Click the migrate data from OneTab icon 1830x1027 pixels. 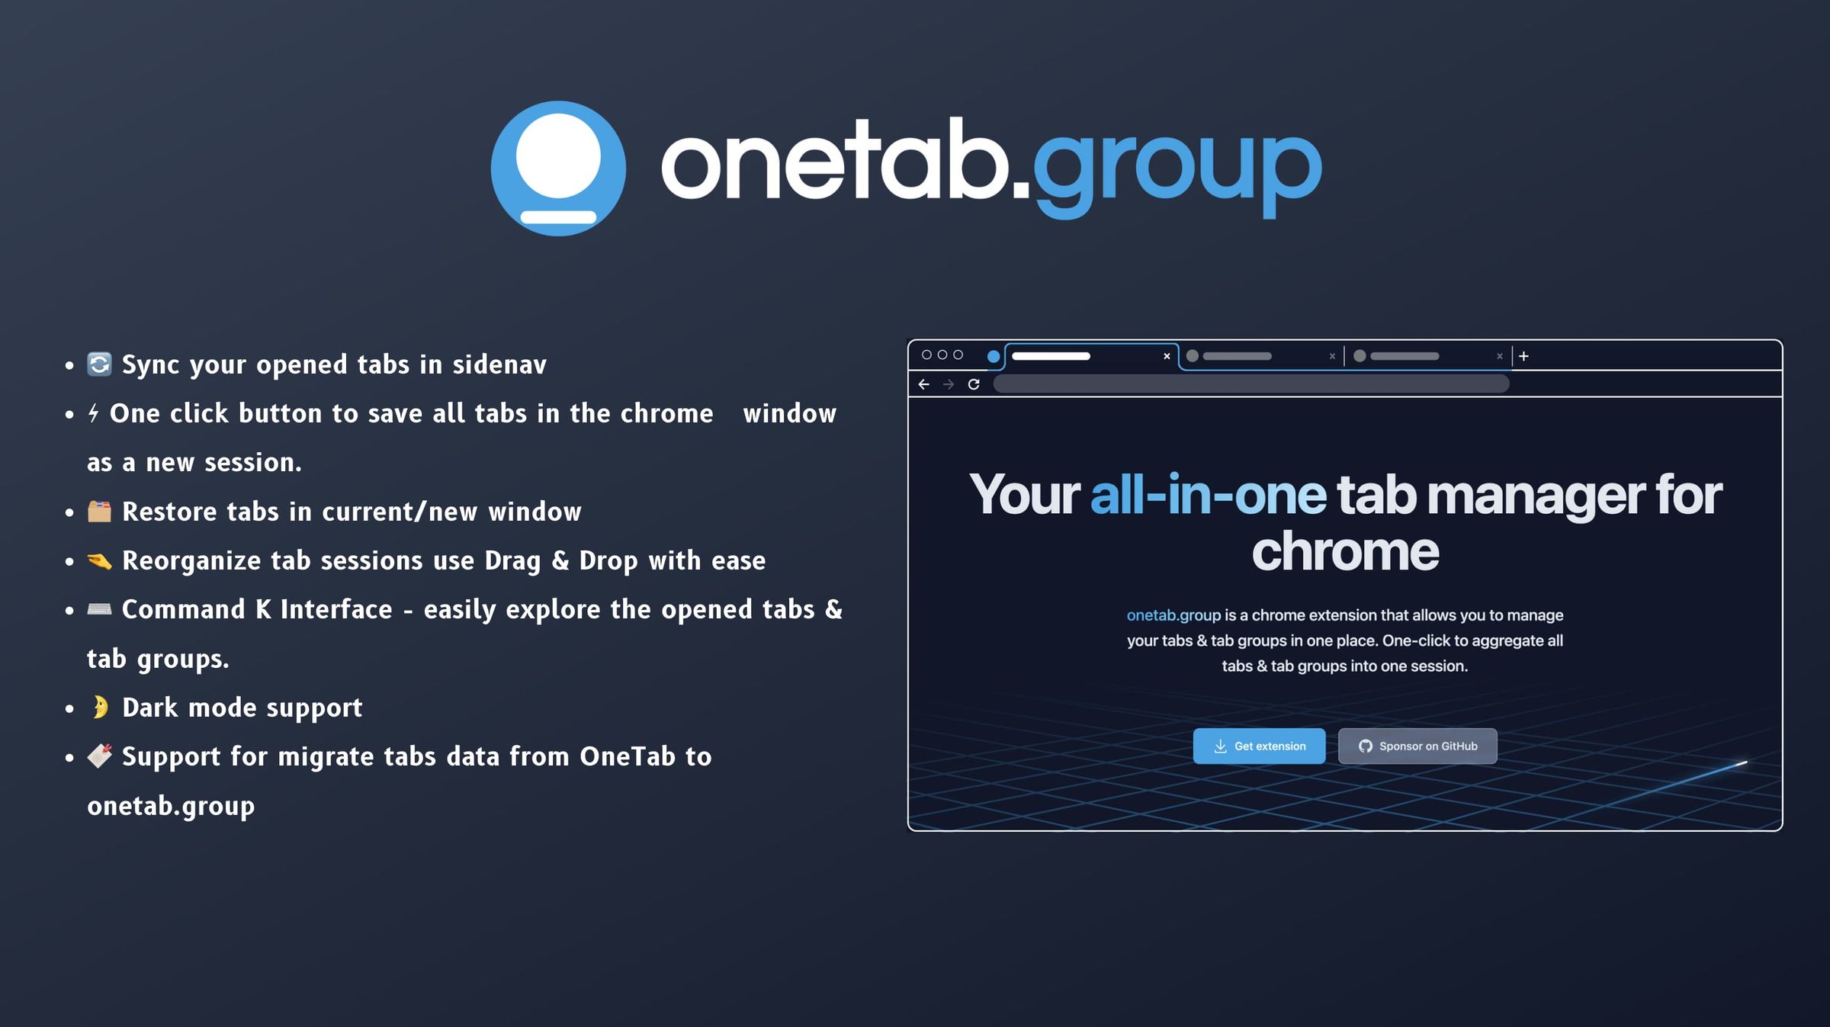[101, 756]
